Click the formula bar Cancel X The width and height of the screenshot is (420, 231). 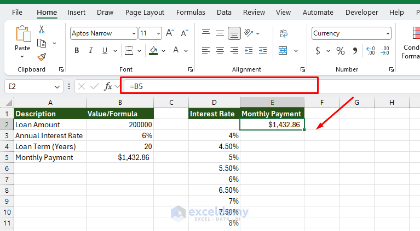pyautogui.click(x=82, y=86)
